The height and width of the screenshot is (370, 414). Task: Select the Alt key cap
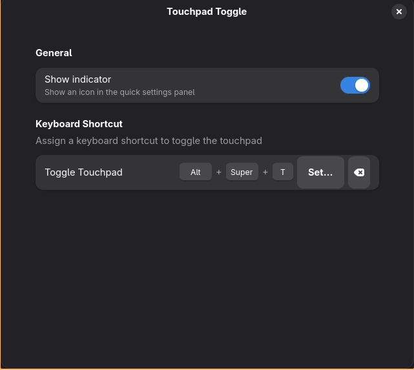(196, 172)
